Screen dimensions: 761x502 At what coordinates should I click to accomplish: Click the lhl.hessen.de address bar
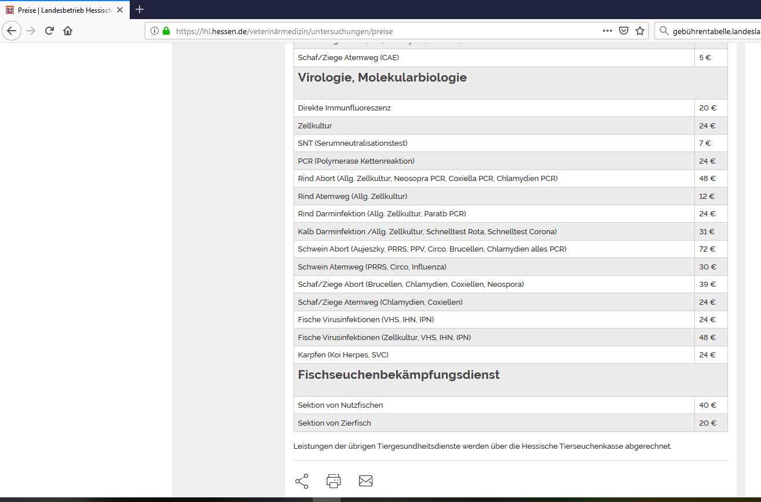click(376, 31)
